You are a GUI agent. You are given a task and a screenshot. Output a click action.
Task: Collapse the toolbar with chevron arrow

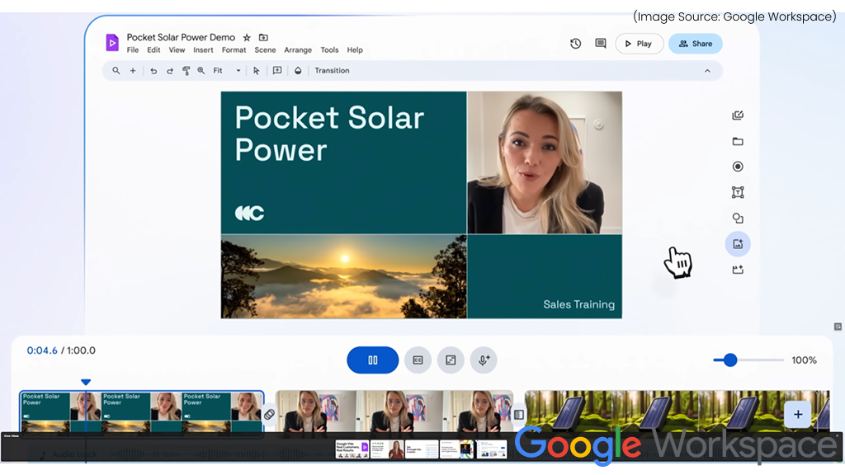point(707,71)
